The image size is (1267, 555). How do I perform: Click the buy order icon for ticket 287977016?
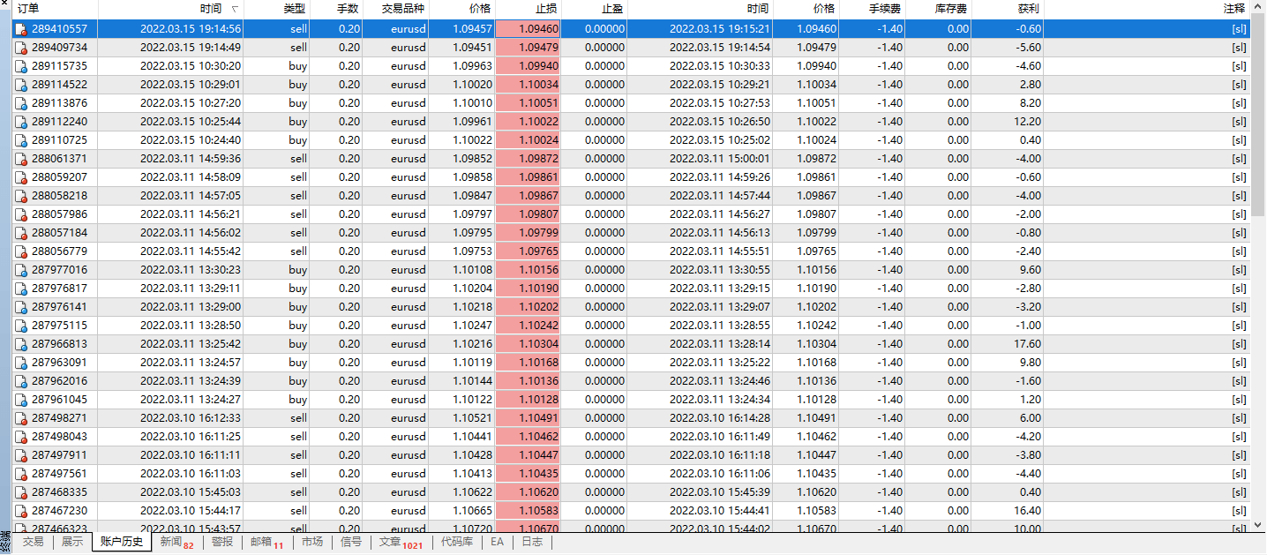click(x=20, y=270)
